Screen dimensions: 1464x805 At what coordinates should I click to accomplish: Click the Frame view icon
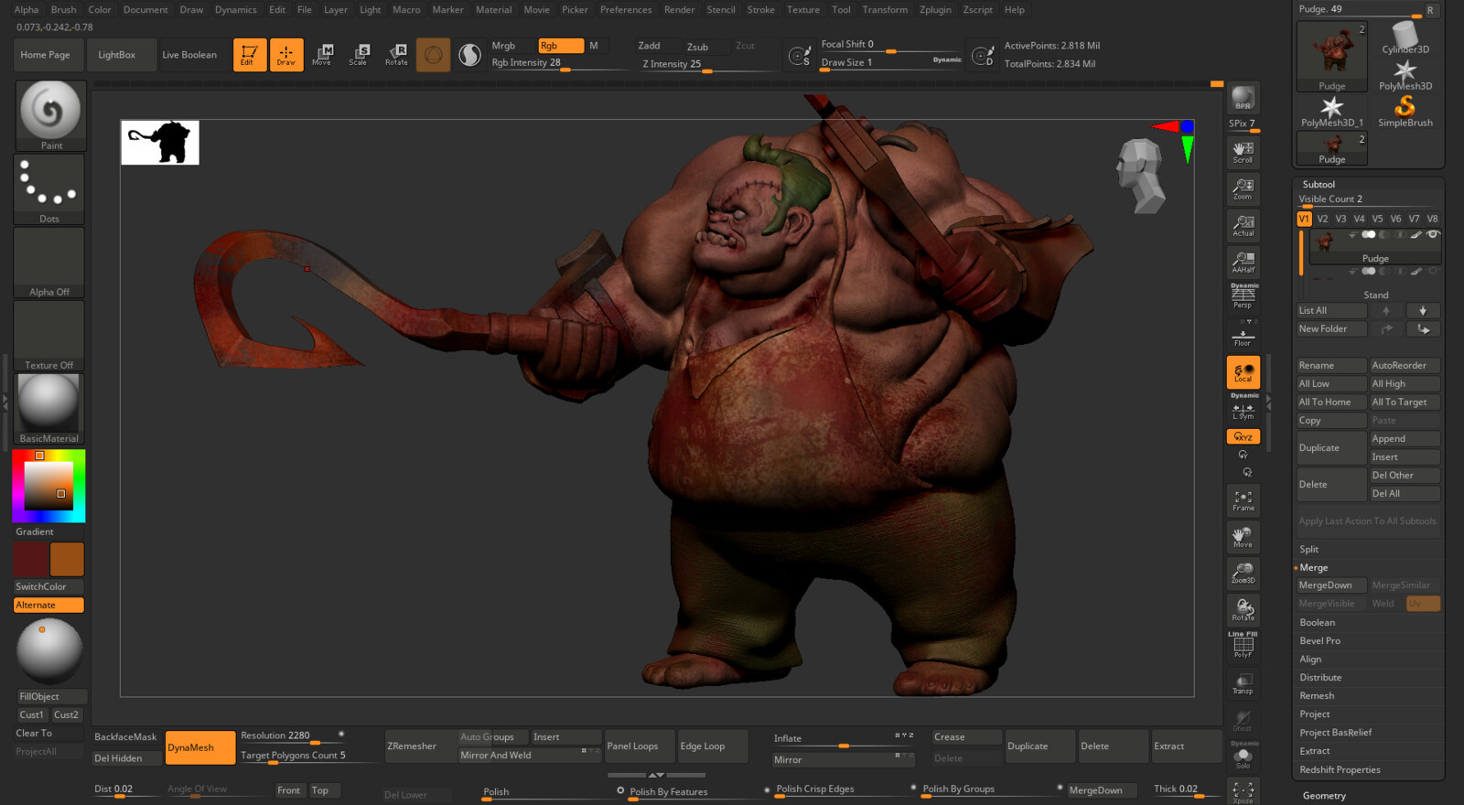[x=1243, y=500]
